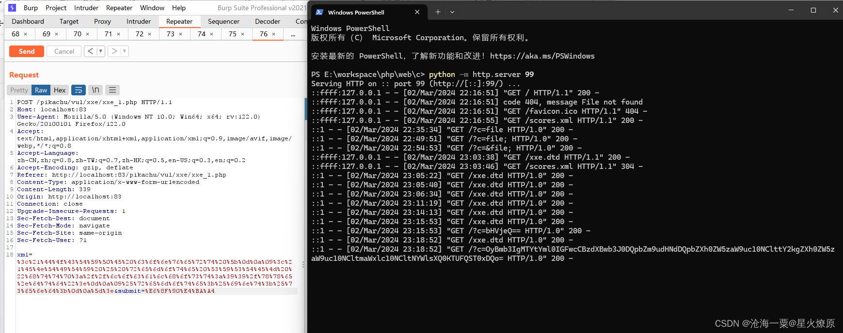Open the Intruder menu in menu bar

point(86,8)
